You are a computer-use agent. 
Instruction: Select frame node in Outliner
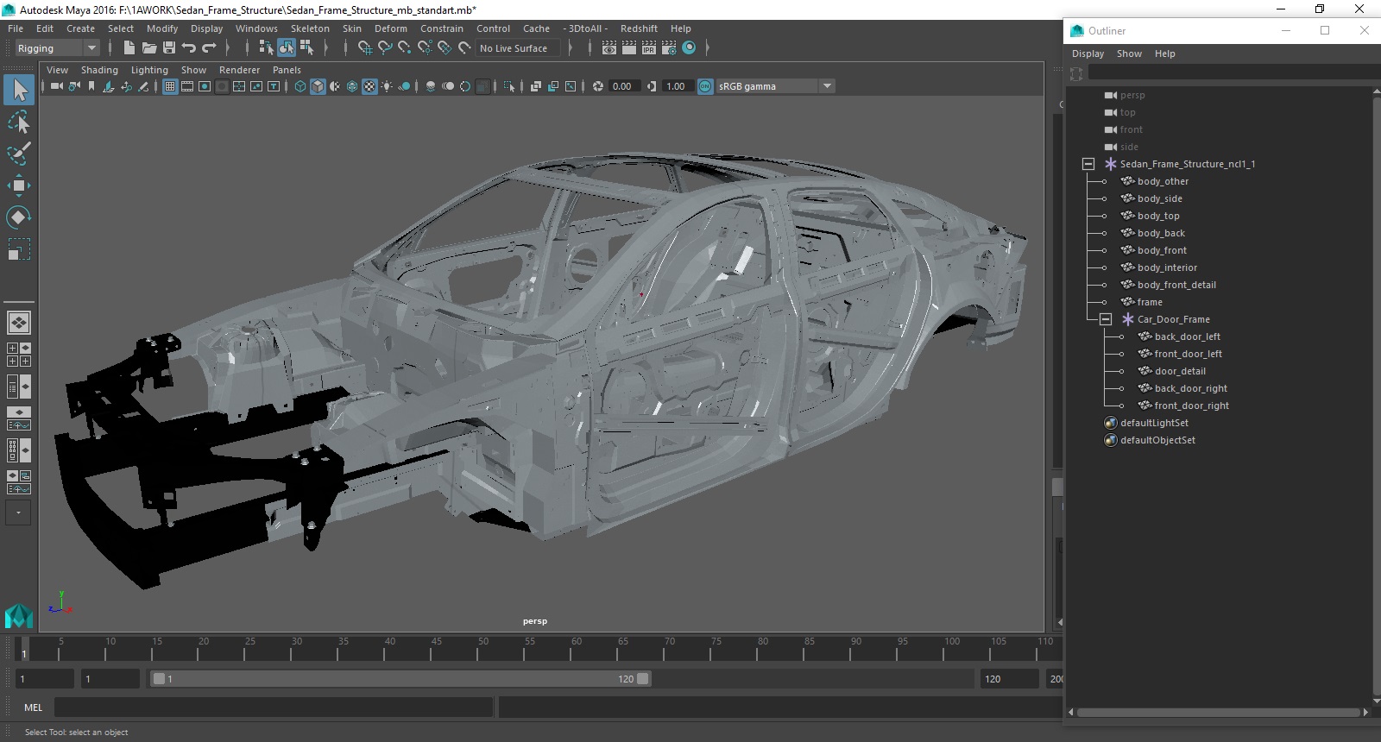(x=1150, y=302)
